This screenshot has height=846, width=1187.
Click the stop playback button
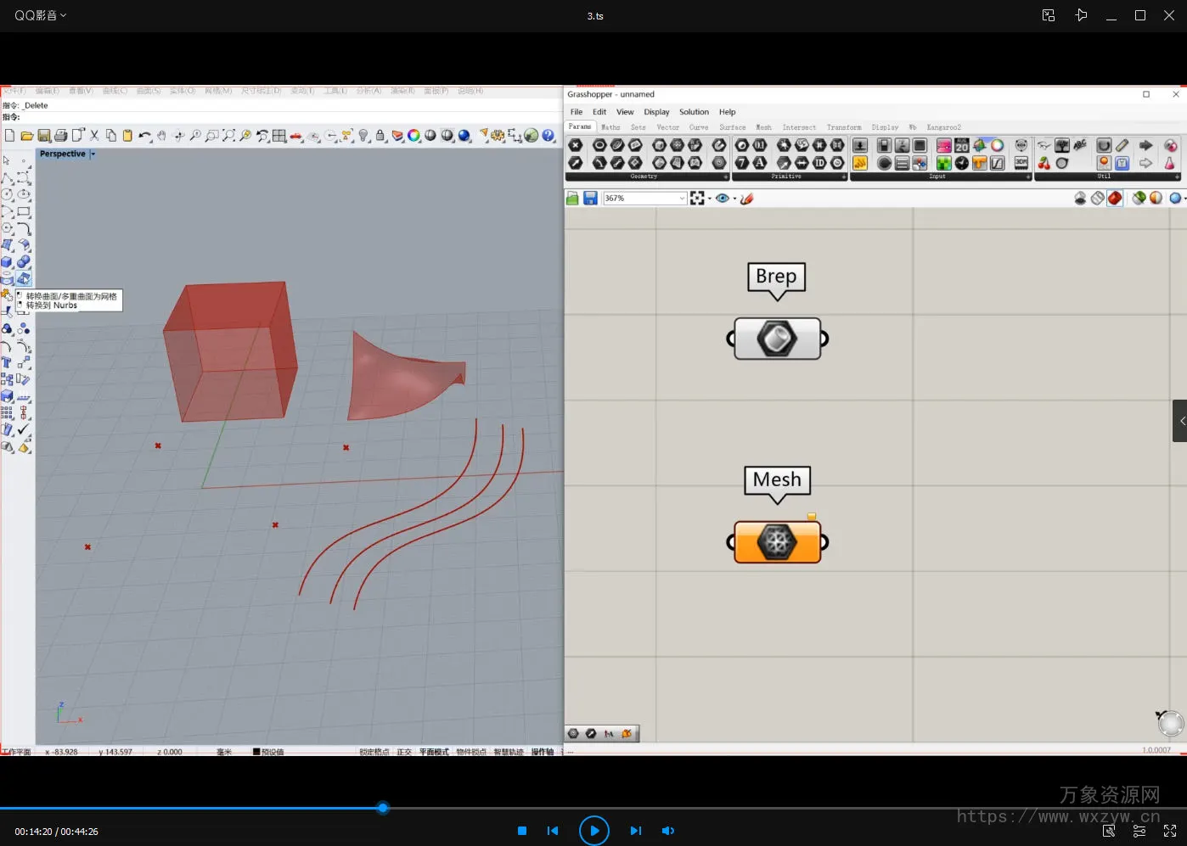tap(522, 831)
